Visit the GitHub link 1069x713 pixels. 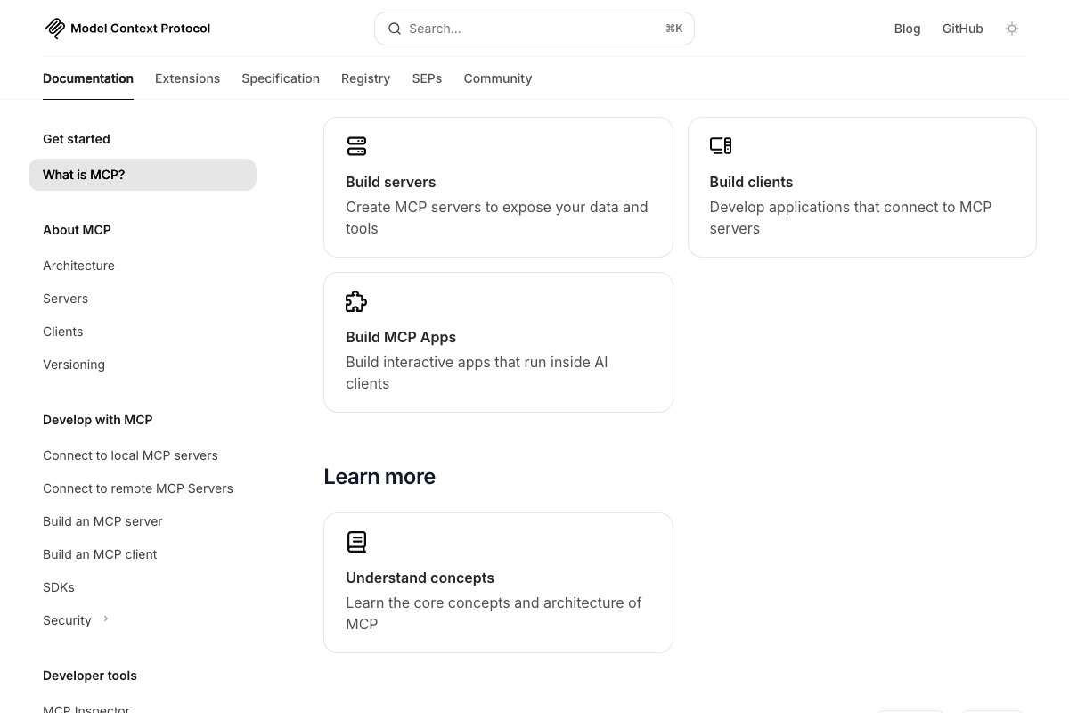pos(962,28)
